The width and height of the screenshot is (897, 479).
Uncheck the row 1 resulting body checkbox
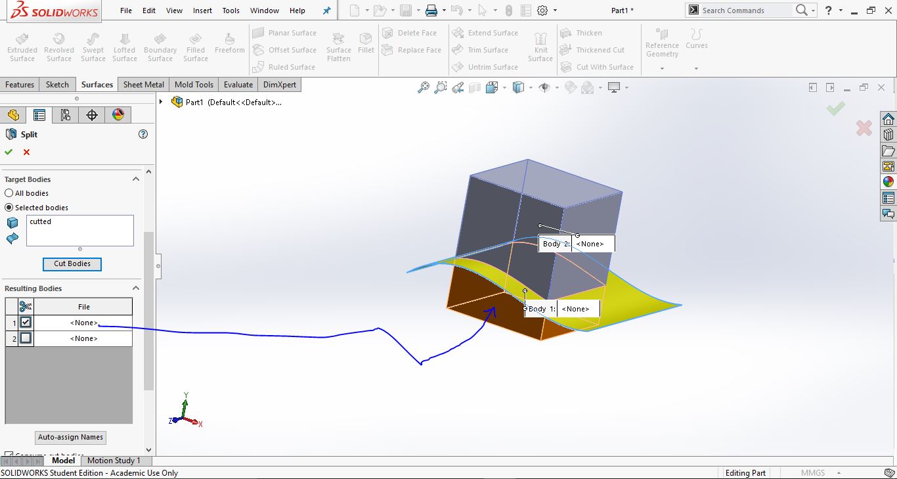[x=26, y=322]
